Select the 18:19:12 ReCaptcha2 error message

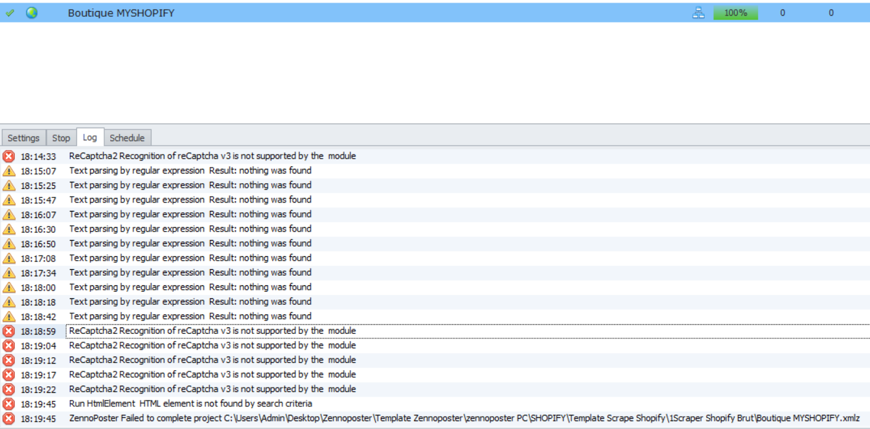212,360
